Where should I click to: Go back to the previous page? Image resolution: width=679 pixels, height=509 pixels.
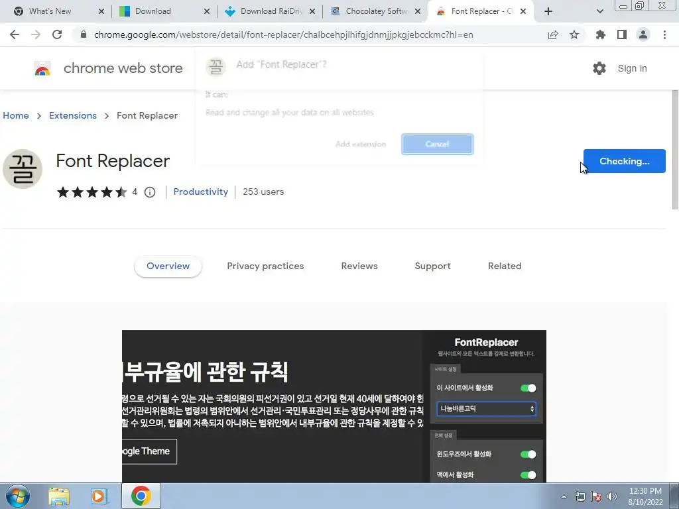[15, 34]
